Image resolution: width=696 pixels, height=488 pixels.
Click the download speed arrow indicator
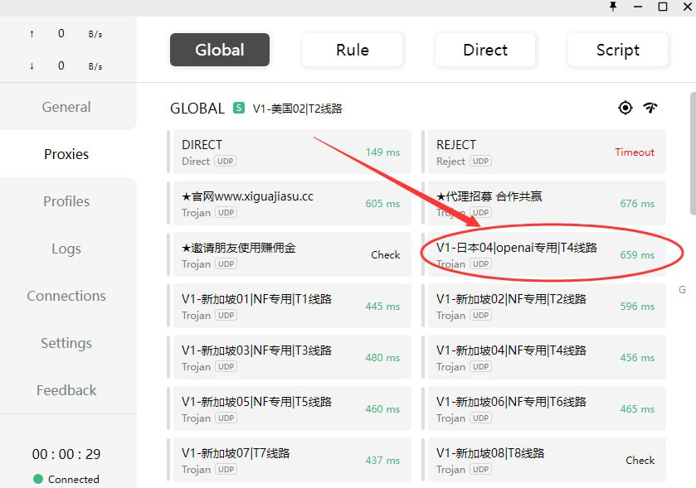pyautogui.click(x=32, y=66)
